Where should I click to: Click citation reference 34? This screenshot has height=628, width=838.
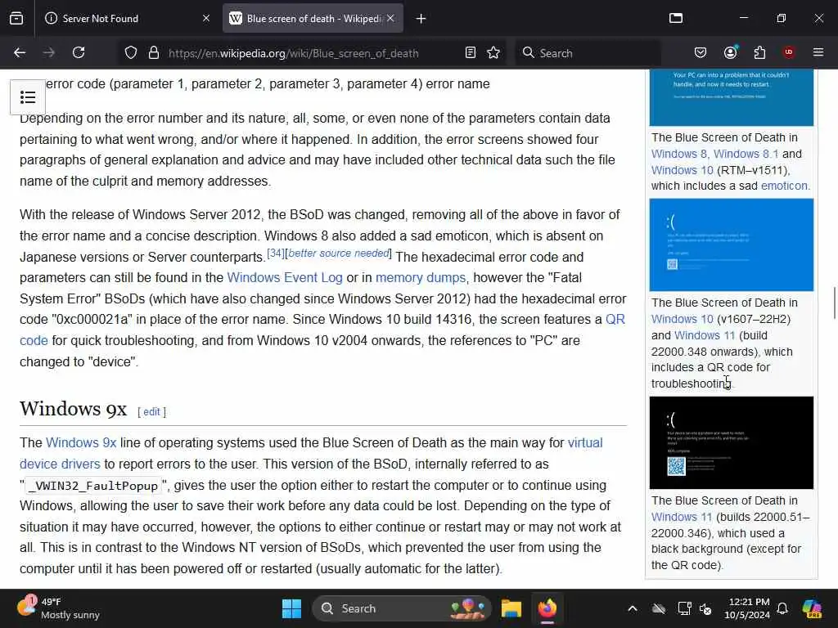click(276, 253)
